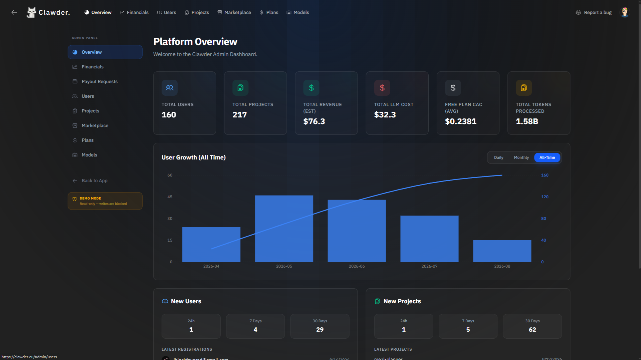Click the 2026-08 bar in the chart
This screenshot has height=360, width=641.
pos(502,251)
